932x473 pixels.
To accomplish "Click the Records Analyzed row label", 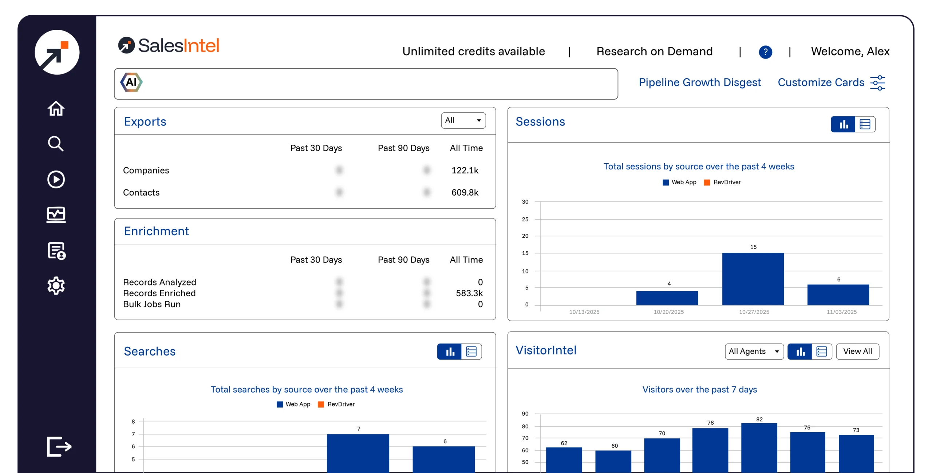I will [x=159, y=282].
